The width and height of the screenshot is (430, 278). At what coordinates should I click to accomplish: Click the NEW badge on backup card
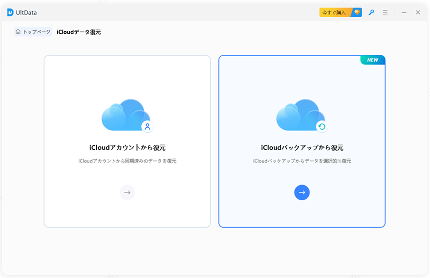[x=373, y=60]
